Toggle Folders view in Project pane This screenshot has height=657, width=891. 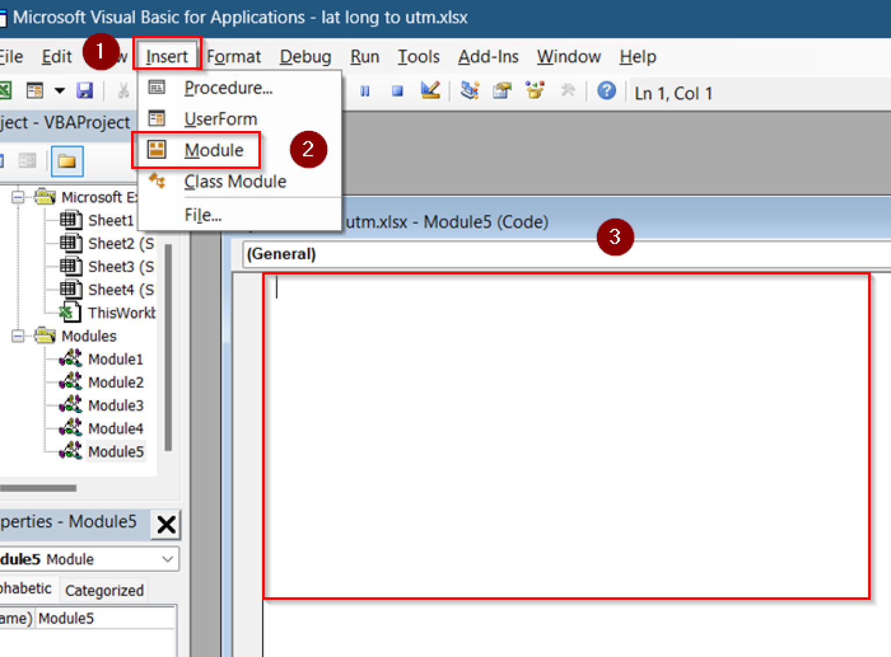[x=67, y=162]
